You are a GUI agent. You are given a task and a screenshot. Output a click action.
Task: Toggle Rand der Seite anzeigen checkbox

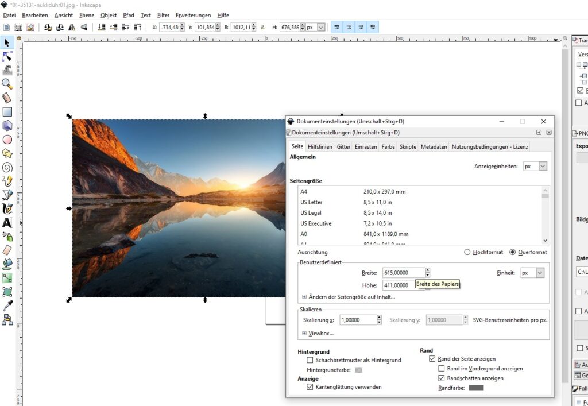[x=432, y=359]
